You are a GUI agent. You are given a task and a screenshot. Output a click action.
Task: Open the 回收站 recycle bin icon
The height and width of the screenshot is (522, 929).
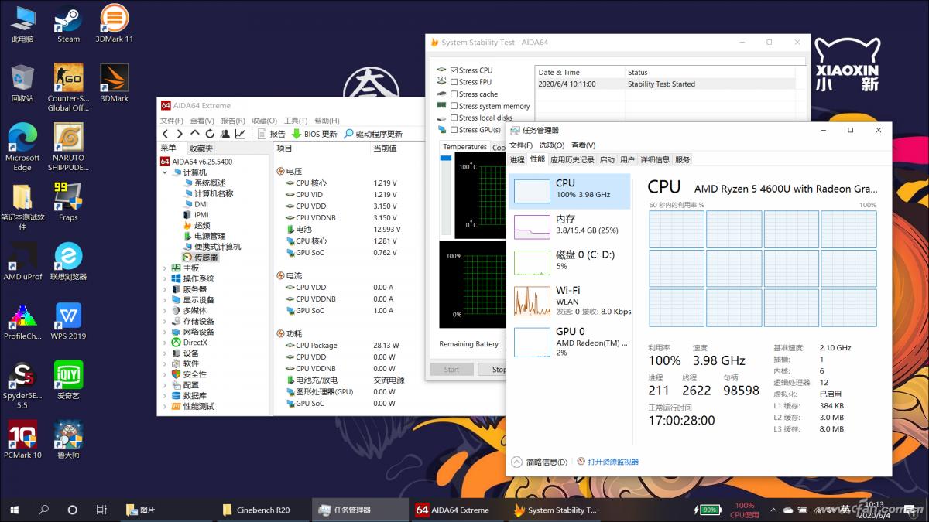point(22,83)
